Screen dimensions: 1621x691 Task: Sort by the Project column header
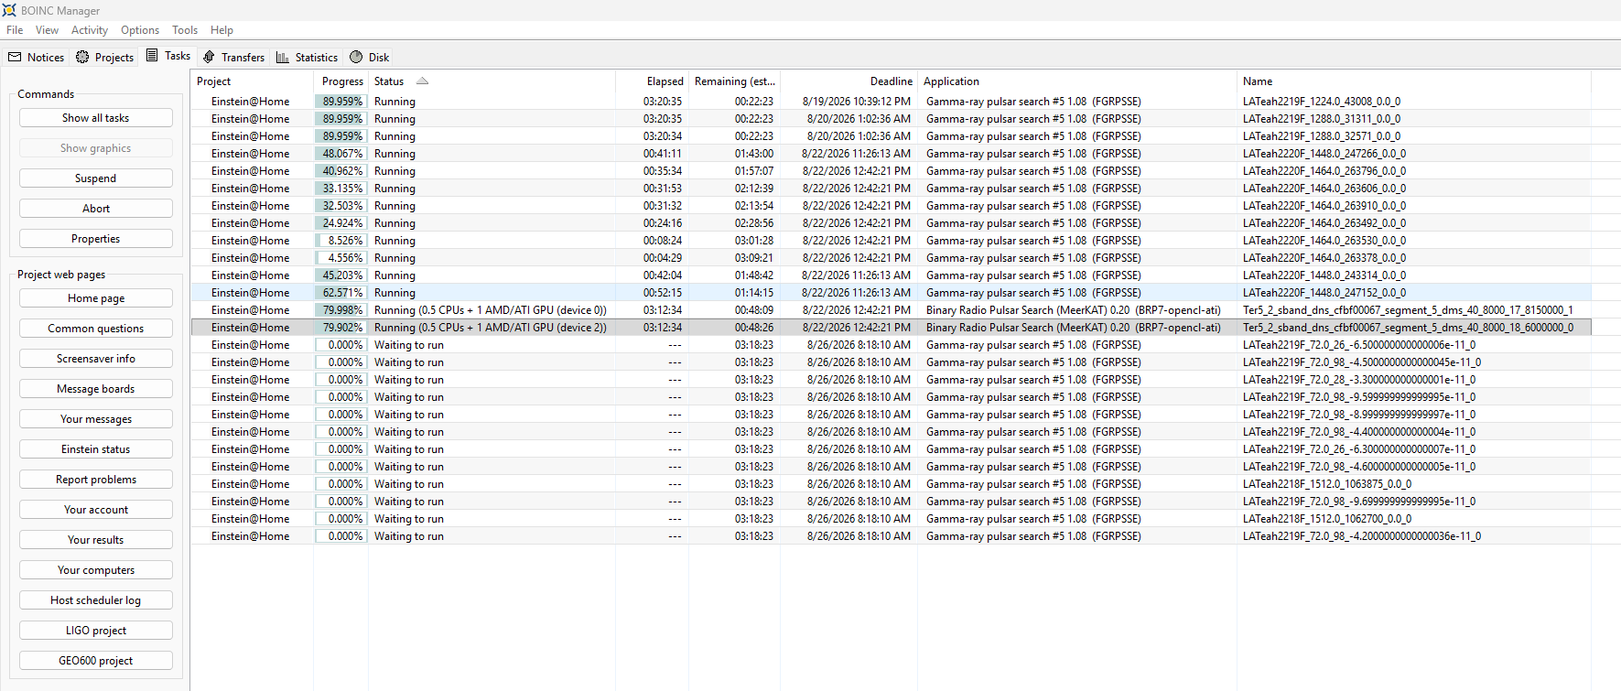point(253,81)
